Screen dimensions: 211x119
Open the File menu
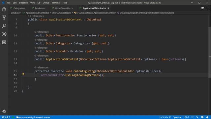9,3
